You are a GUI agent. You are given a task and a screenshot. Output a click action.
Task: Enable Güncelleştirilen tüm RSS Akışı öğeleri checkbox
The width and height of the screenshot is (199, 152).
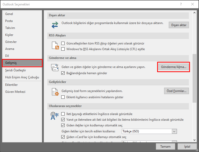pos(63,43)
